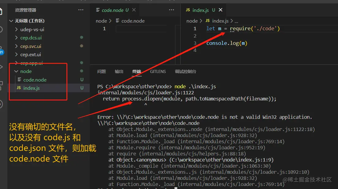Viewport: 338px width, 189px height.
Task: Open the 输出 panel tab
Action: click(119, 72)
